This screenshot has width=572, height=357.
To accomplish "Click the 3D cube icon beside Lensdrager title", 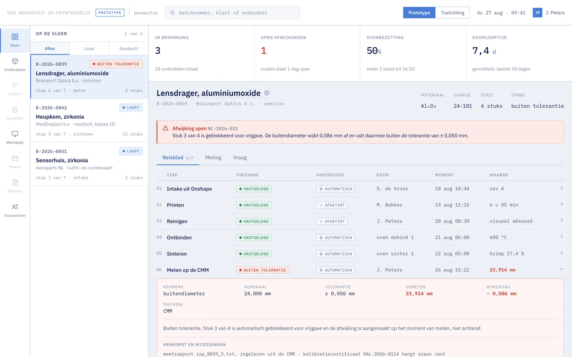I will pyautogui.click(x=267, y=93).
